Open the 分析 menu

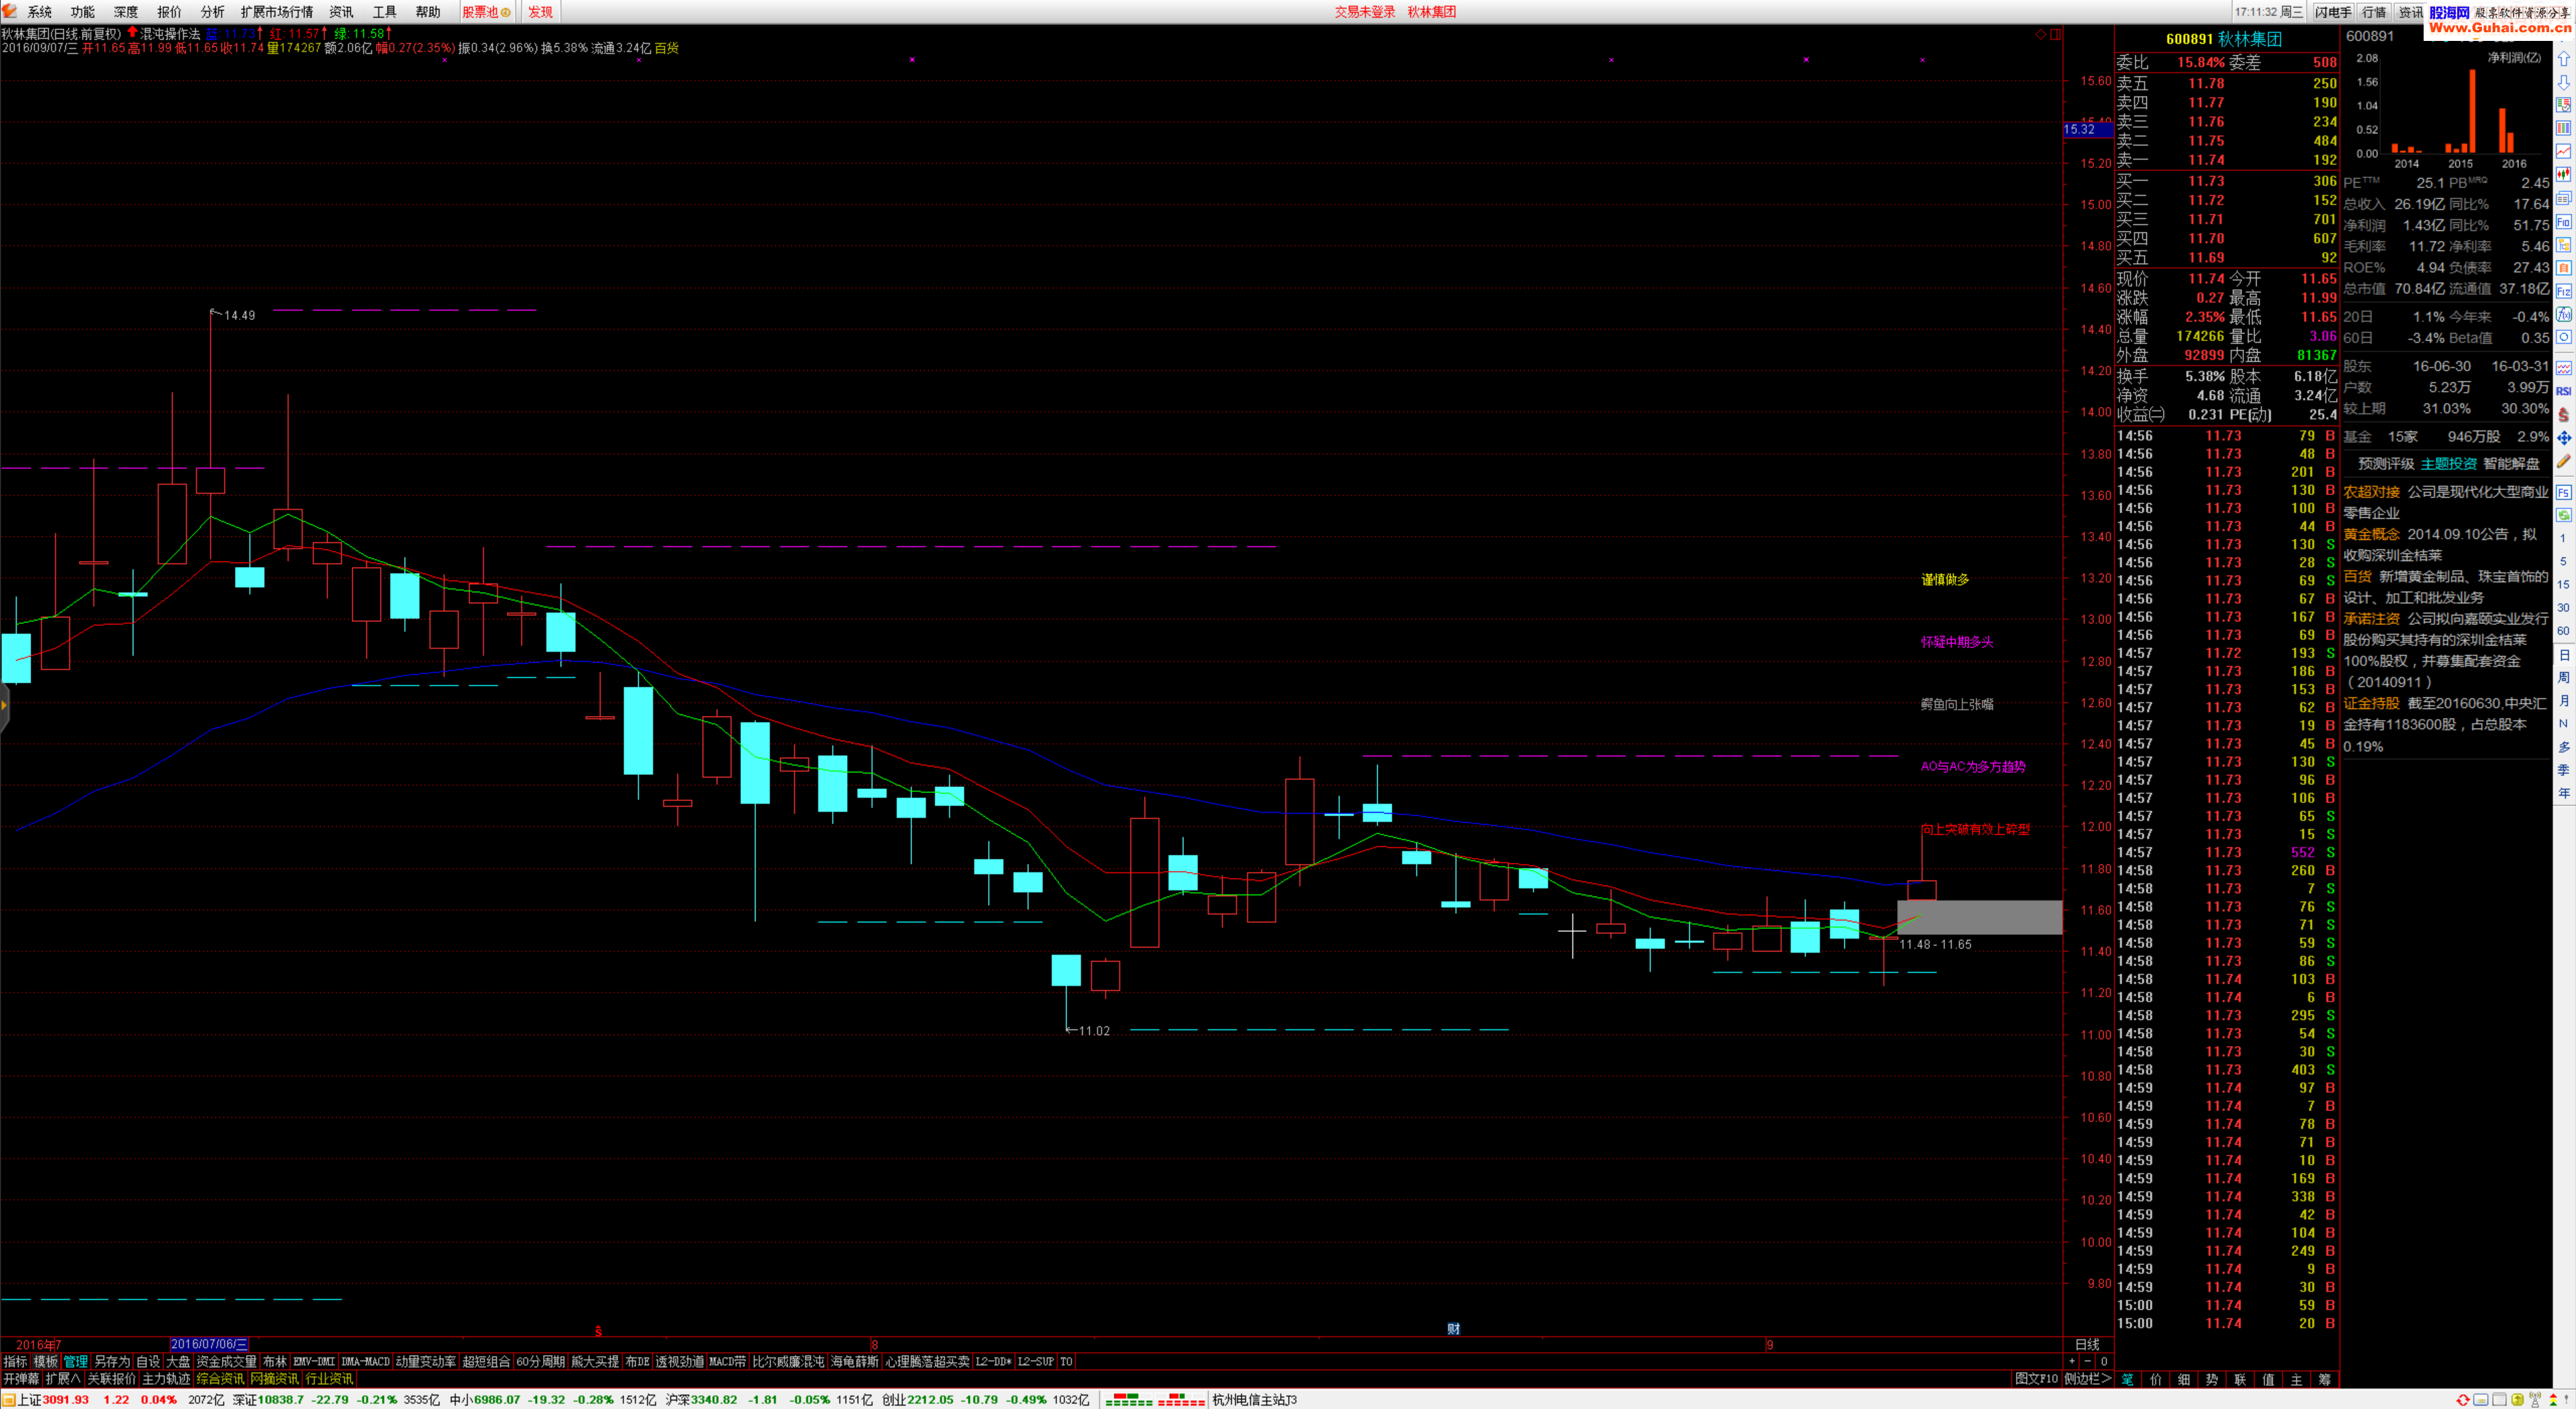point(212,12)
